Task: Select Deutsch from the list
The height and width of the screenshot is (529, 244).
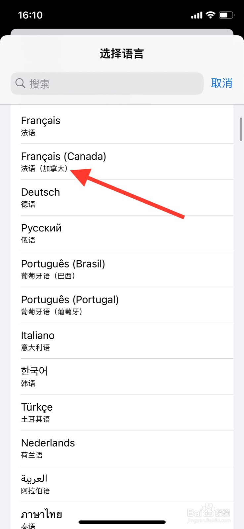Action: (x=122, y=197)
